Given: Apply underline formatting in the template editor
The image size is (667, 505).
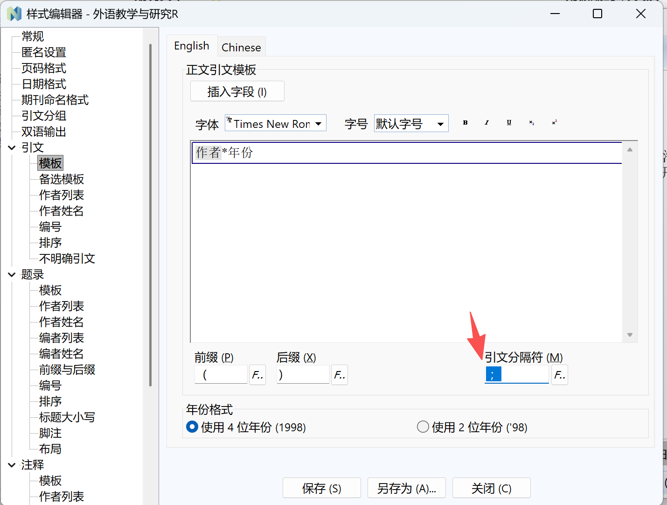Looking at the screenshot, I should [508, 122].
